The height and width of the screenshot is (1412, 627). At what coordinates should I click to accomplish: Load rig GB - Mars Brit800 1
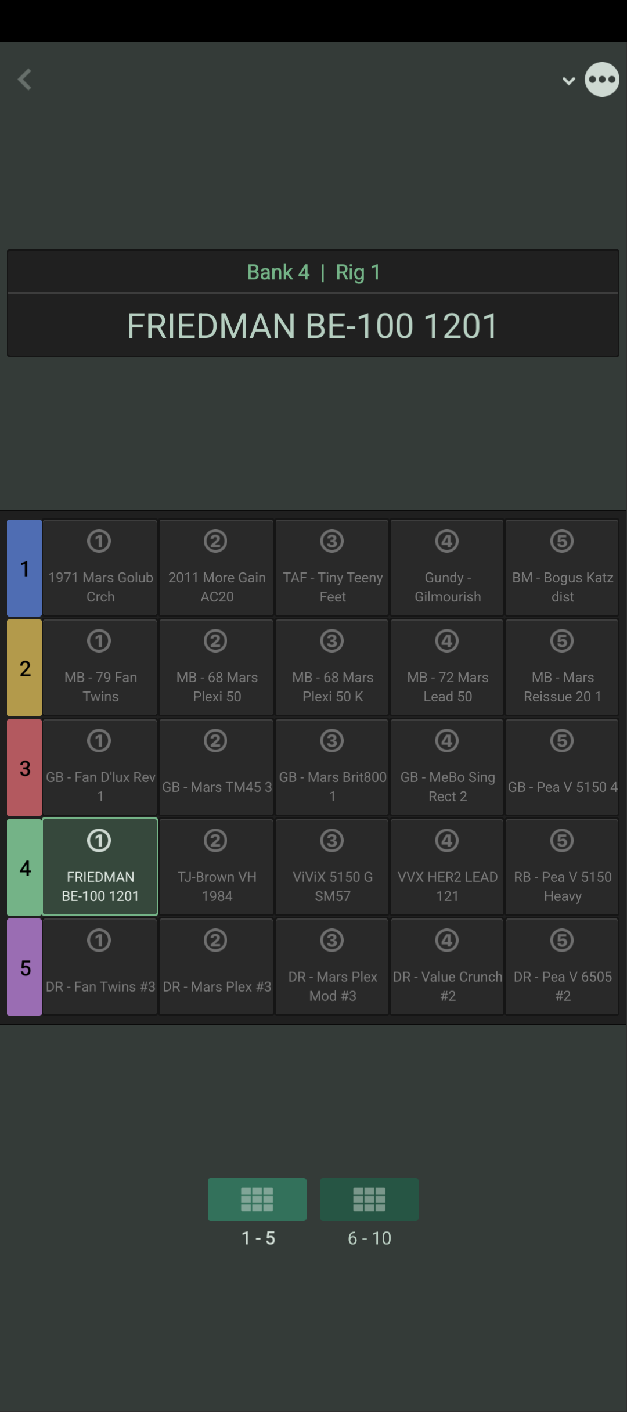[332, 768]
